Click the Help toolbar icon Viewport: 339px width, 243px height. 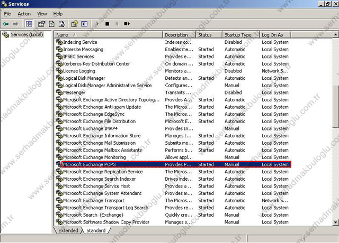point(74,24)
